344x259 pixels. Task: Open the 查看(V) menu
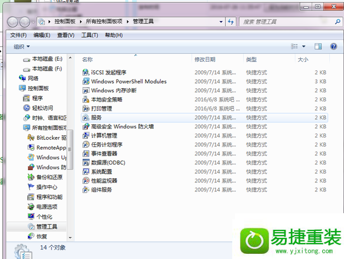[65, 35]
